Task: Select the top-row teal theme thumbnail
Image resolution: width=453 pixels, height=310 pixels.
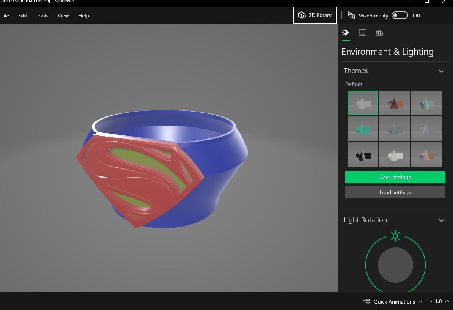Action: tap(426, 103)
